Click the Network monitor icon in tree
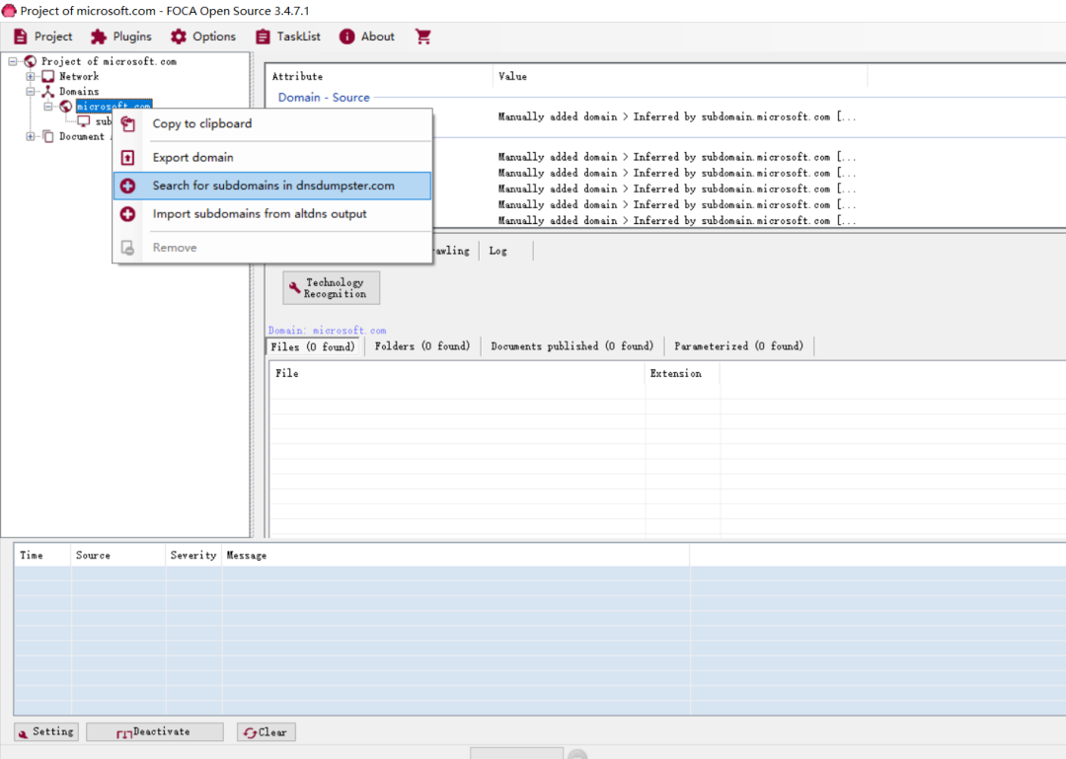 (48, 76)
